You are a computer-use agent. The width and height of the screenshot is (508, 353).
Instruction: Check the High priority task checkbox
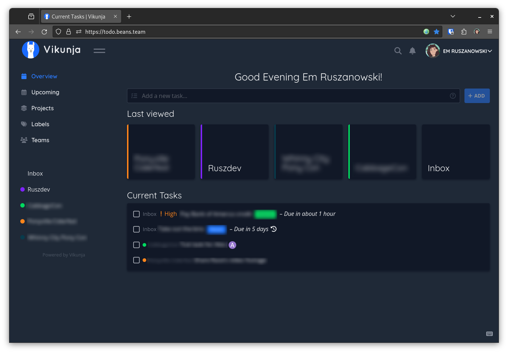pos(136,214)
